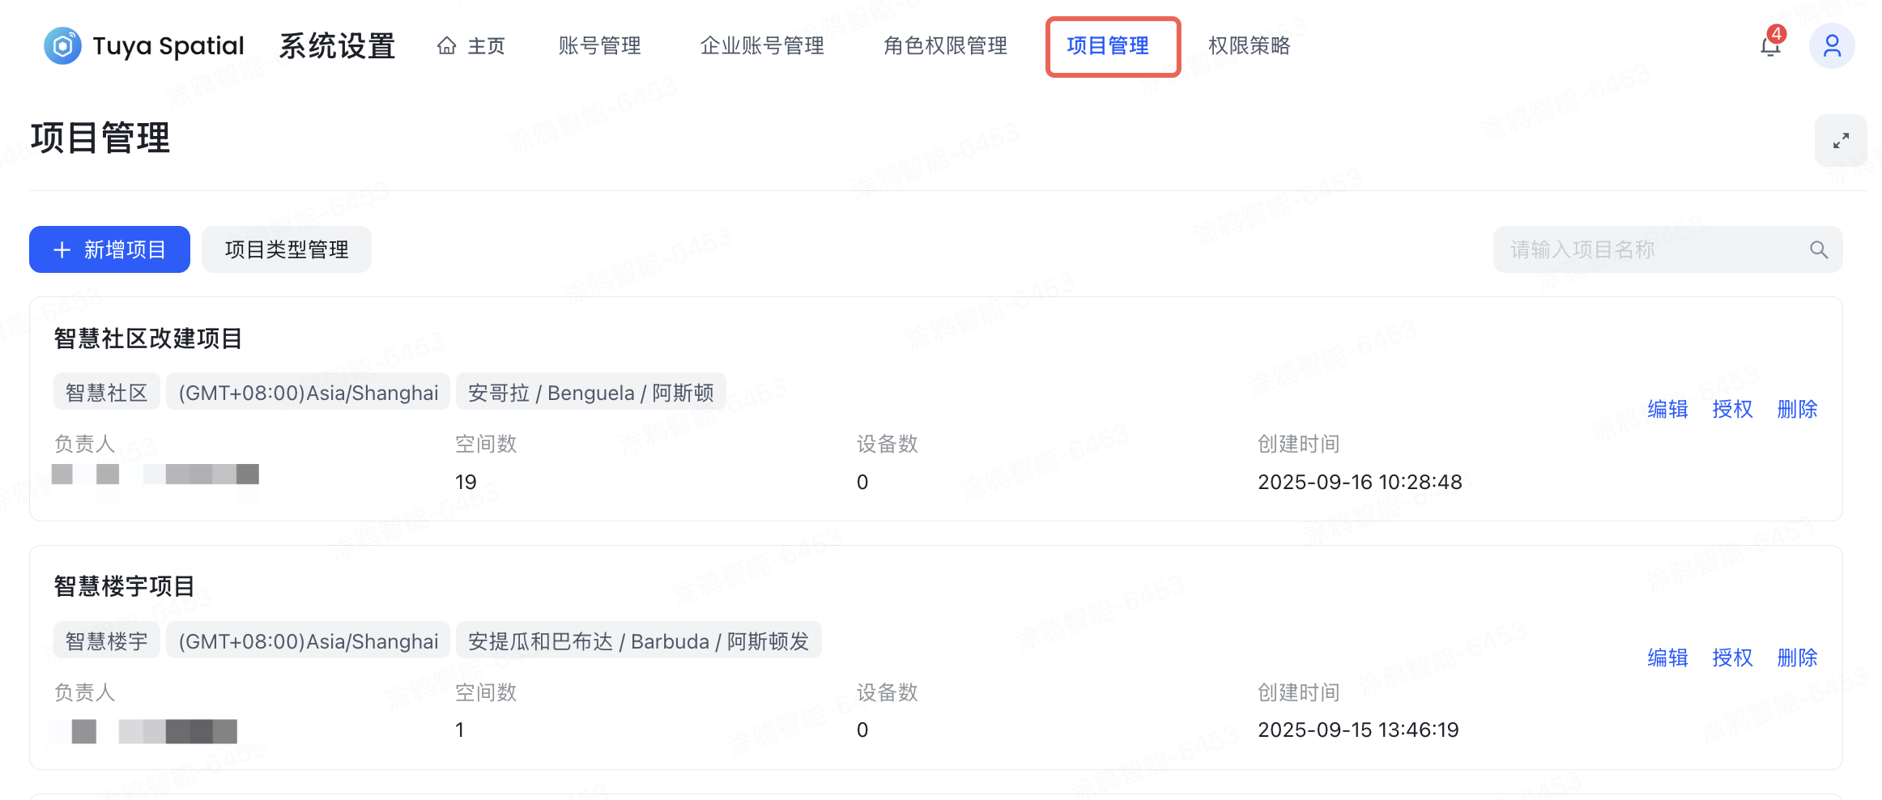Delete the 智慧社区改建项目 project
This screenshot has height=800, width=1882.
pos(1797,410)
